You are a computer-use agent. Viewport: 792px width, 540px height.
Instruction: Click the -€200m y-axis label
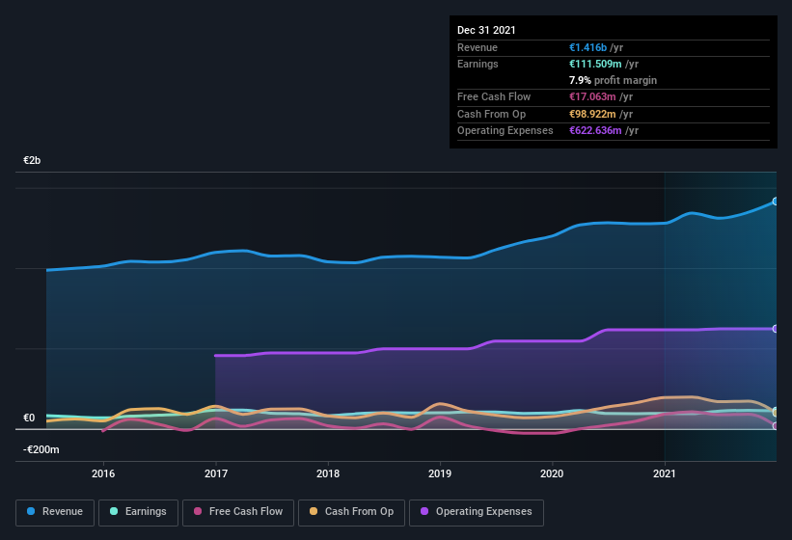pos(41,449)
